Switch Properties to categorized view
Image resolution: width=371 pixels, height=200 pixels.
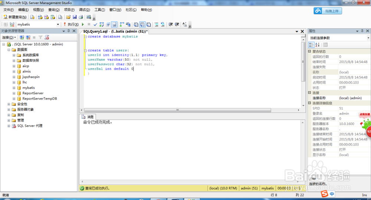click(x=311, y=45)
